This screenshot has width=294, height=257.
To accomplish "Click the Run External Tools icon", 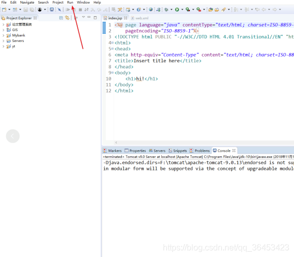I will (x=199, y=9).
